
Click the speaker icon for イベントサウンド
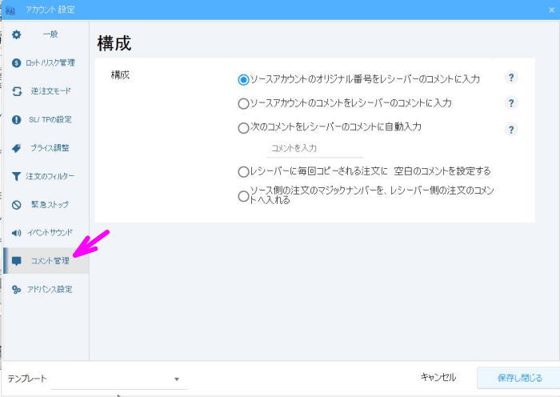pyautogui.click(x=17, y=233)
